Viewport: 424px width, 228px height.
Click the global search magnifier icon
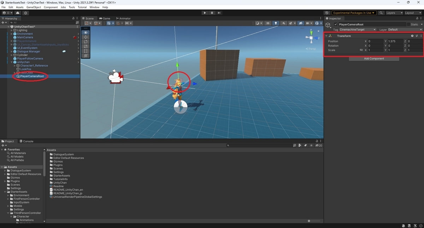(381, 13)
